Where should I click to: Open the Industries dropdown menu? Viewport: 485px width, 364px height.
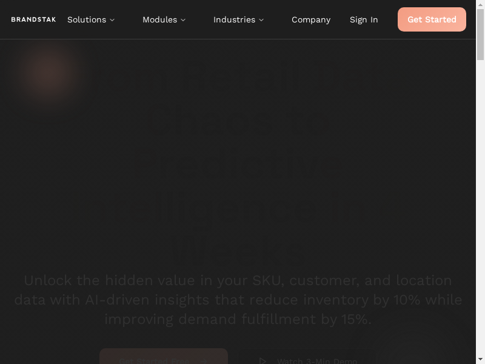coord(238,19)
